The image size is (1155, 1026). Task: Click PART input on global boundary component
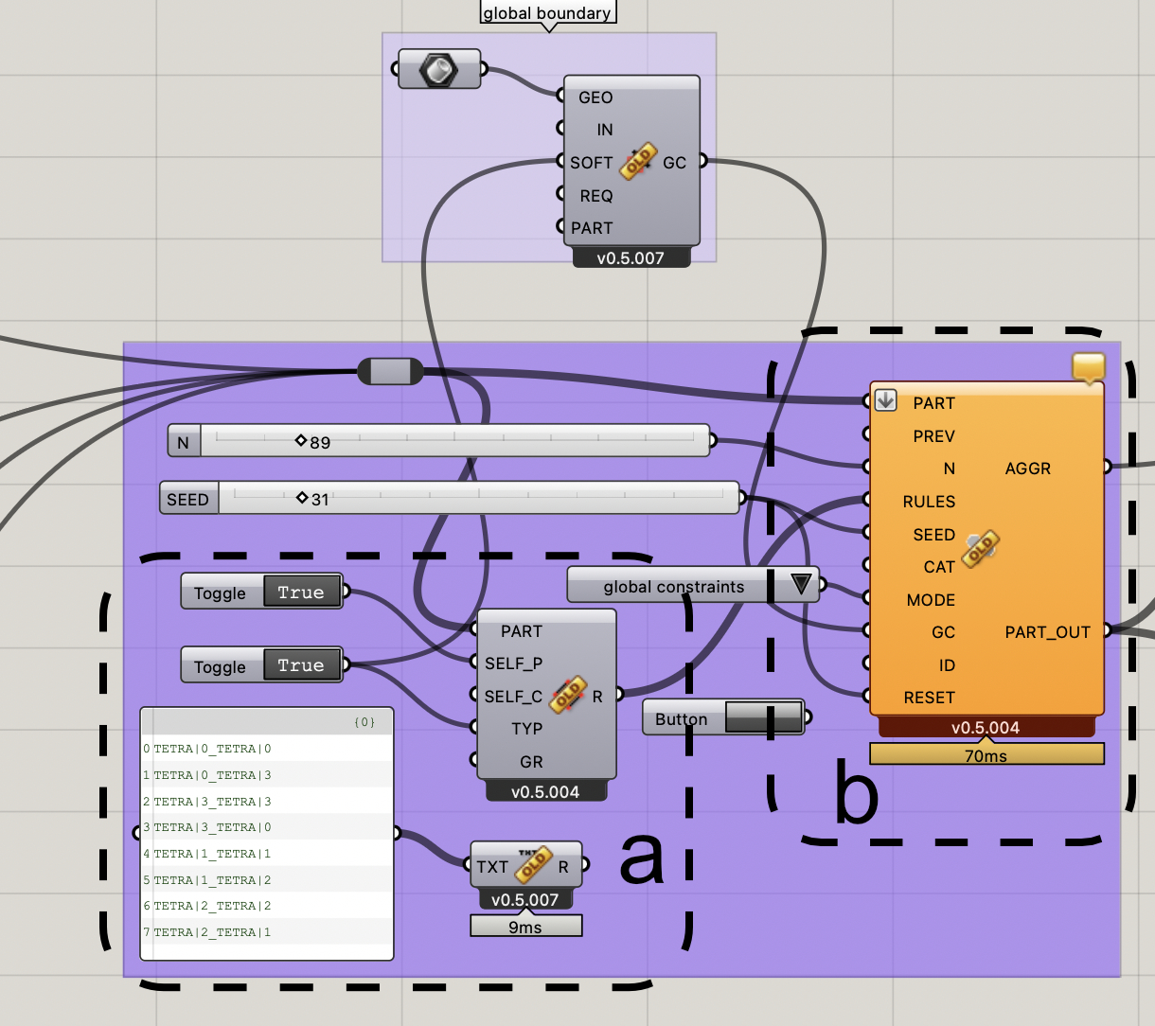pos(592,228)
